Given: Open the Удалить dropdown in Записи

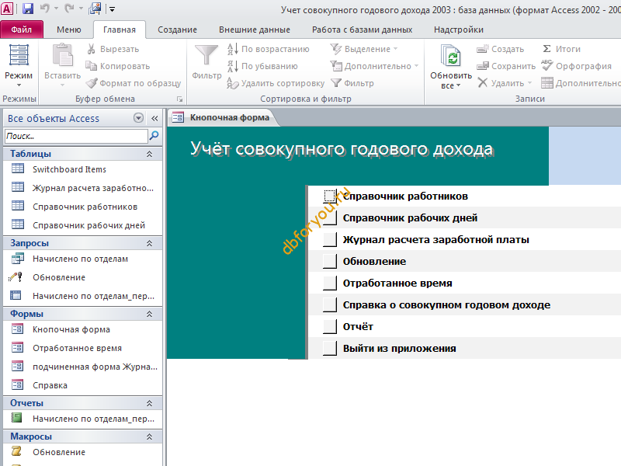Looking at the screenshot, I should pyautogui.click(x=529, y=83).
